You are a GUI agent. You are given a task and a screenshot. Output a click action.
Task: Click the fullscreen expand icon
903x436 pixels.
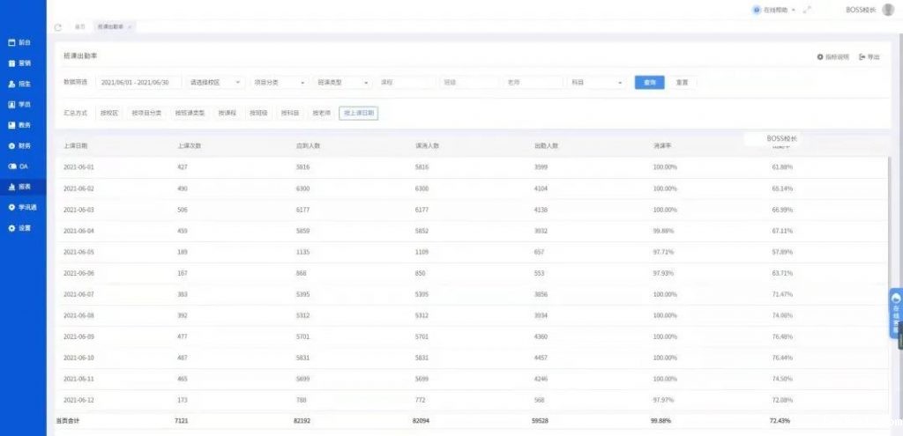[x=807, y=10]
